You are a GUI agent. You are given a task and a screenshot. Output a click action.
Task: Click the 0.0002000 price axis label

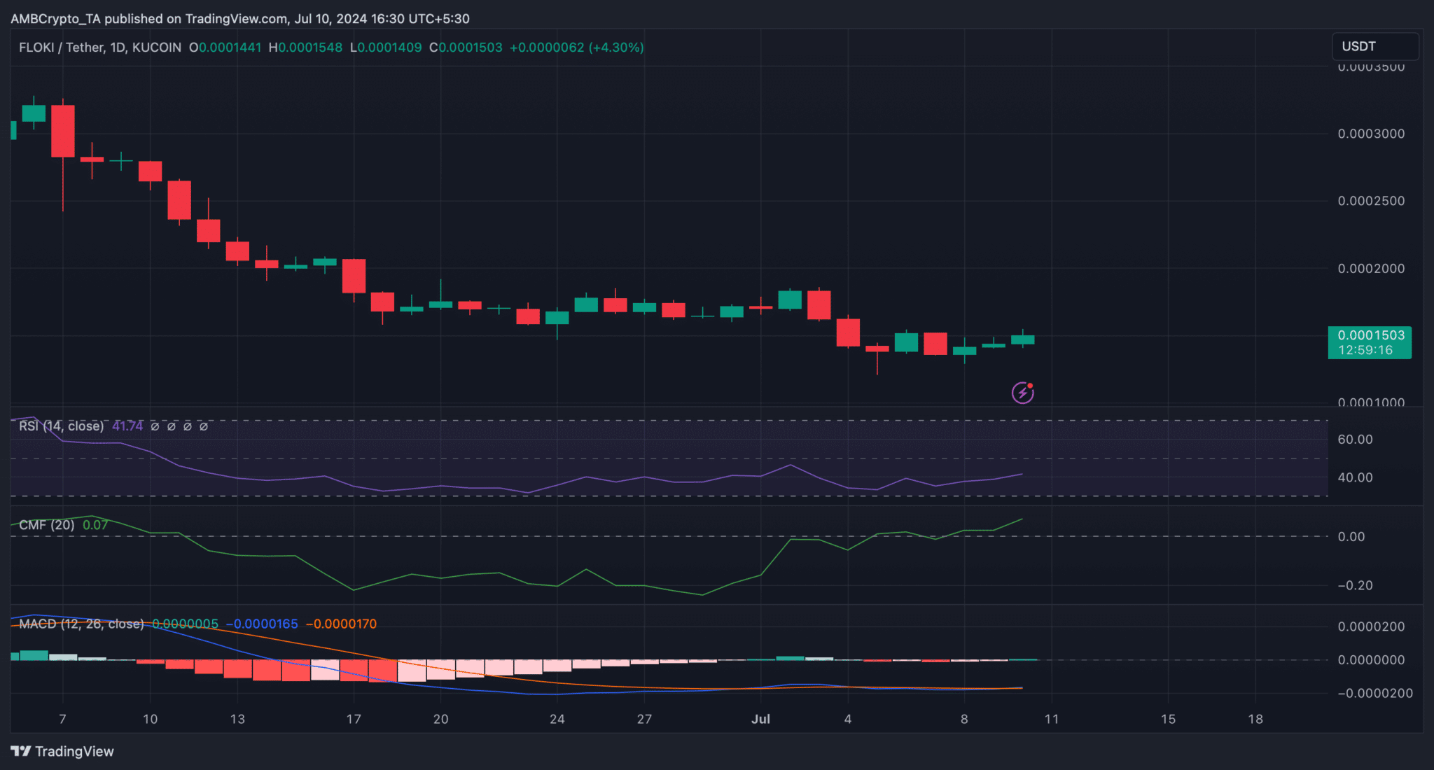[x=1371, y=269]
